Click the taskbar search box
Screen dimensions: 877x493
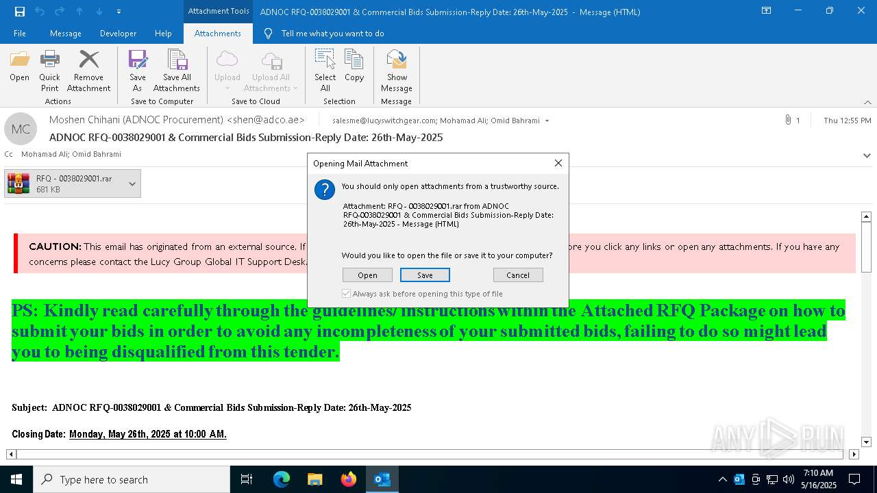132,479
